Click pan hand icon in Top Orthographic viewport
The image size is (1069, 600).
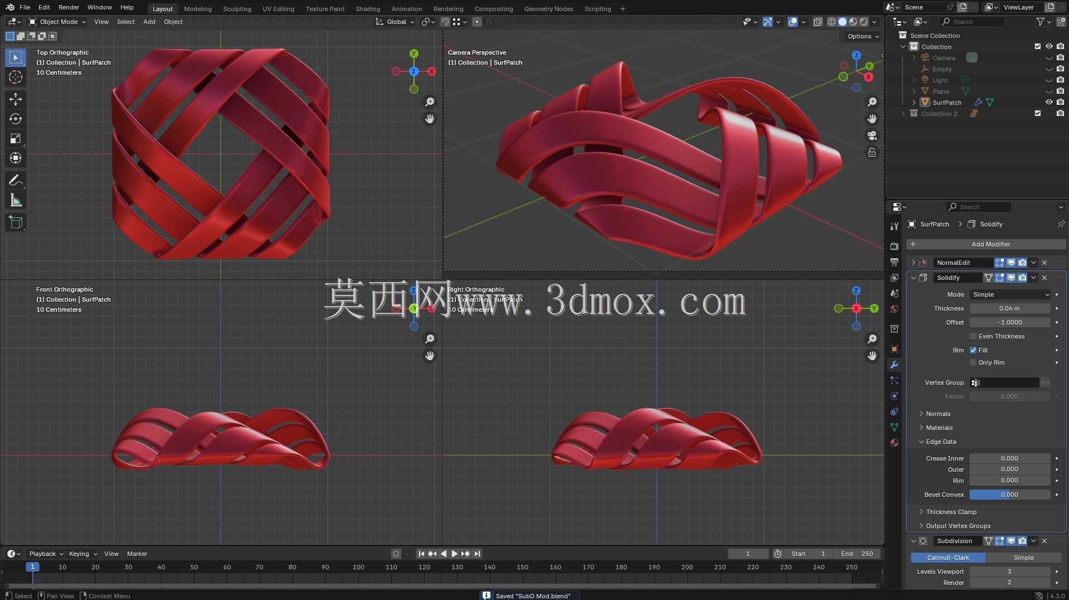(430, 119)
